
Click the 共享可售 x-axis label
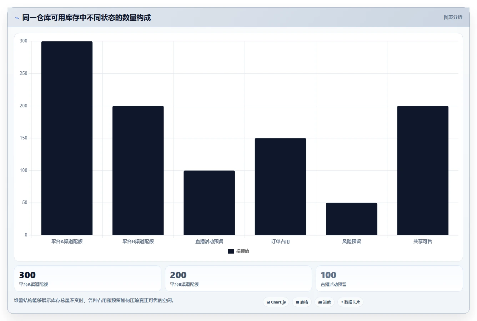coord(423,241)
